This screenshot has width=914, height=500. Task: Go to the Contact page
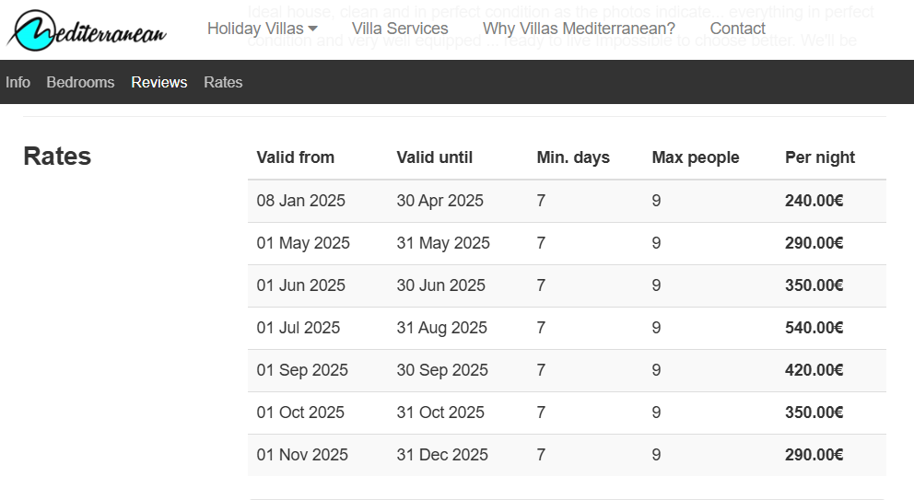pos(737,29)
